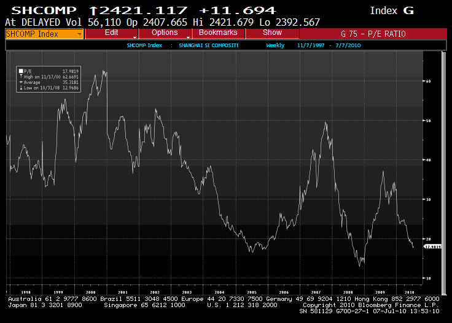Click the 2000 label on the time axis

[x=90, y=292]
